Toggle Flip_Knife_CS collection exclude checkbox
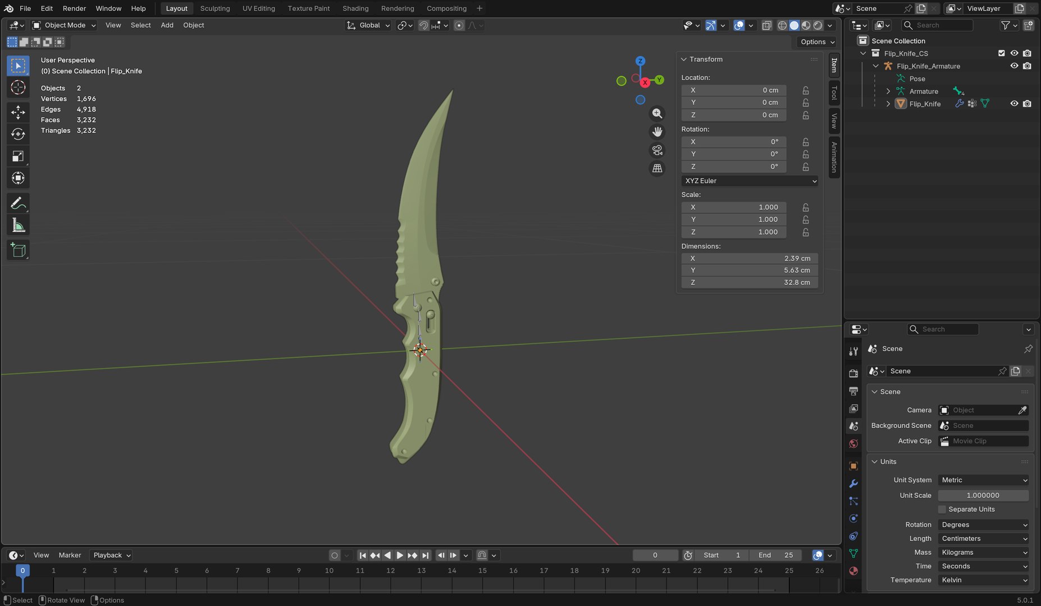Viewport: 1041px width, 606px height. click(1001, 53)
